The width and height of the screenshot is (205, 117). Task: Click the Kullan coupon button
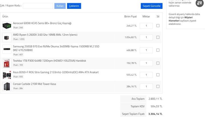click(60, 6)
